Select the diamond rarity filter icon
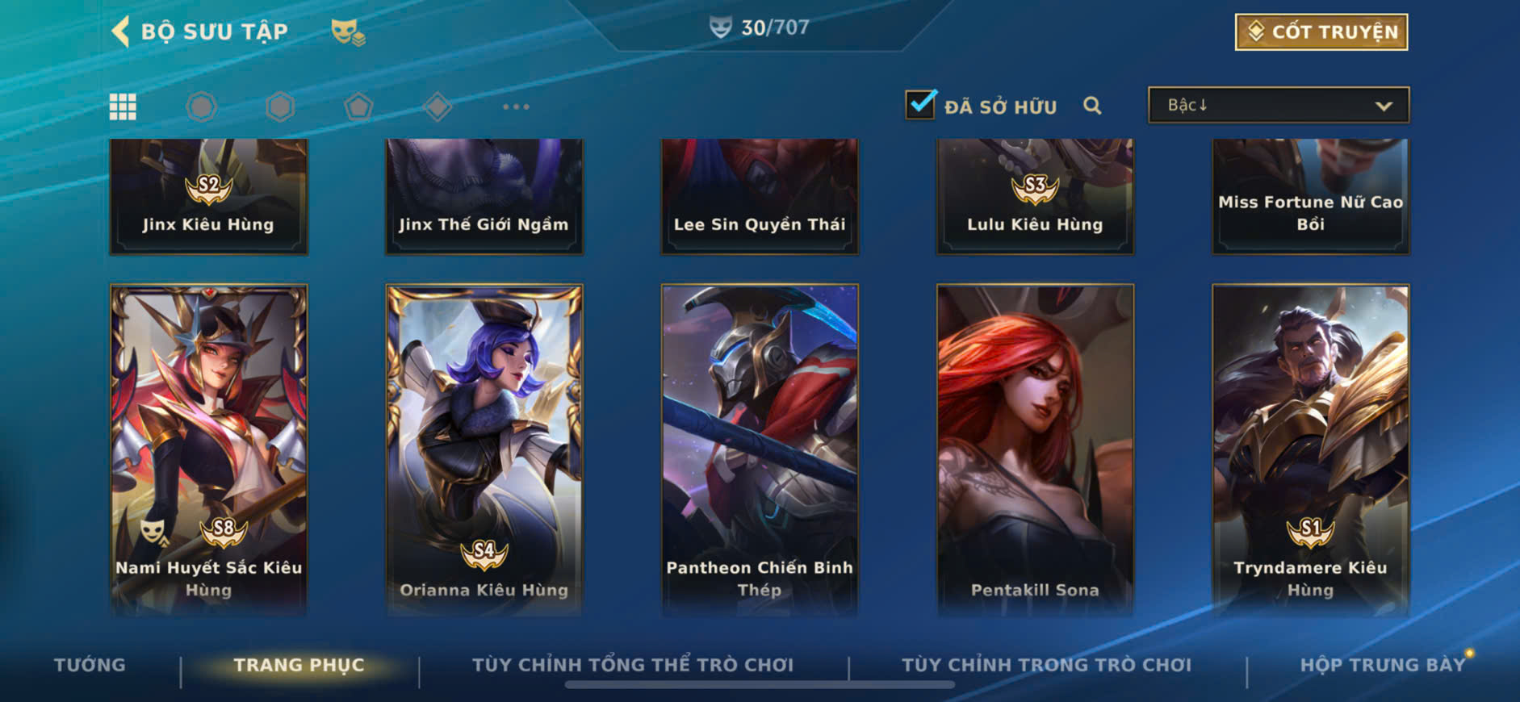The height and width of the screenshot is (702, 1520). pos(438,107)
